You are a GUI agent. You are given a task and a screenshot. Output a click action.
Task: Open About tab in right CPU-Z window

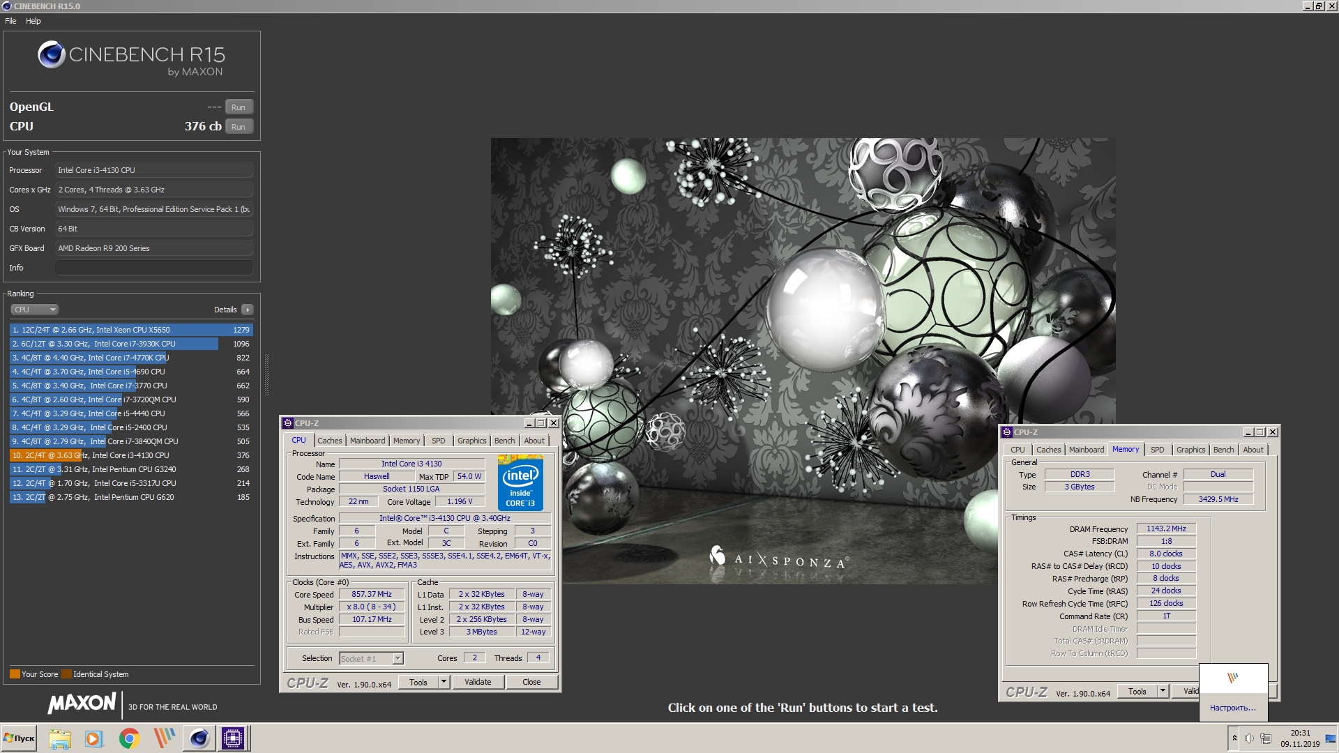1253,450
